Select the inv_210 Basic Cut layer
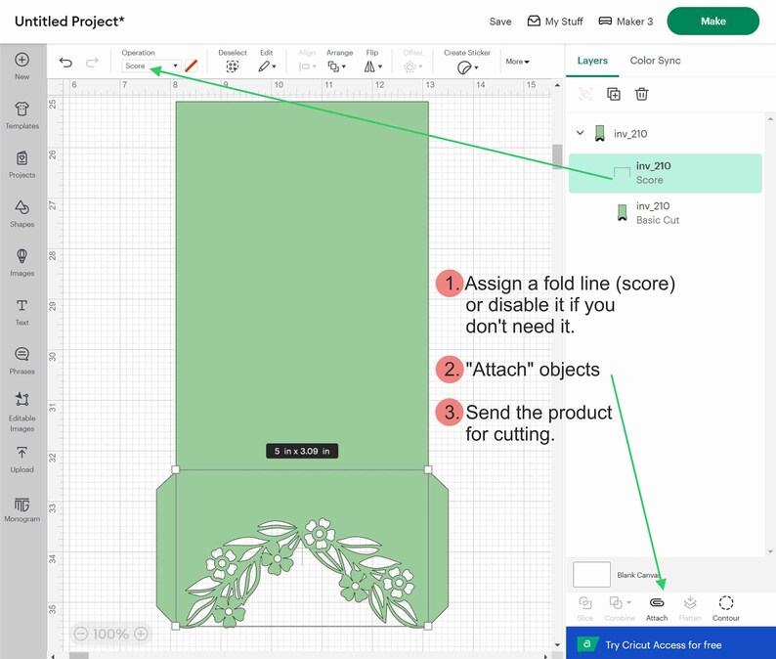The image size is (776, 659). (x=666, y=213)
